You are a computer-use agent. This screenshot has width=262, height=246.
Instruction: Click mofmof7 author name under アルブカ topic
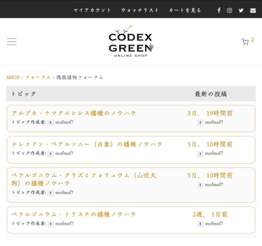(x=64, y=122)
